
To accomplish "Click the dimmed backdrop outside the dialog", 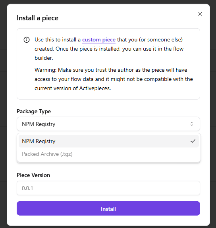I will [x=3, y=114].
